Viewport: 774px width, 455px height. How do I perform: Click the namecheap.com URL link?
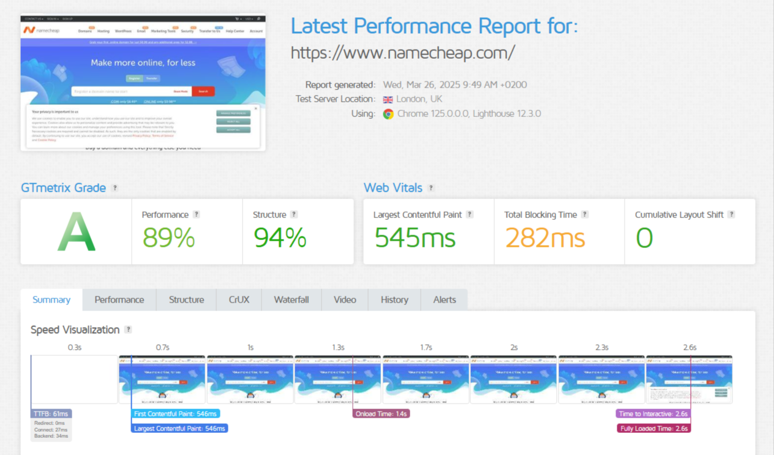point(403,53)
